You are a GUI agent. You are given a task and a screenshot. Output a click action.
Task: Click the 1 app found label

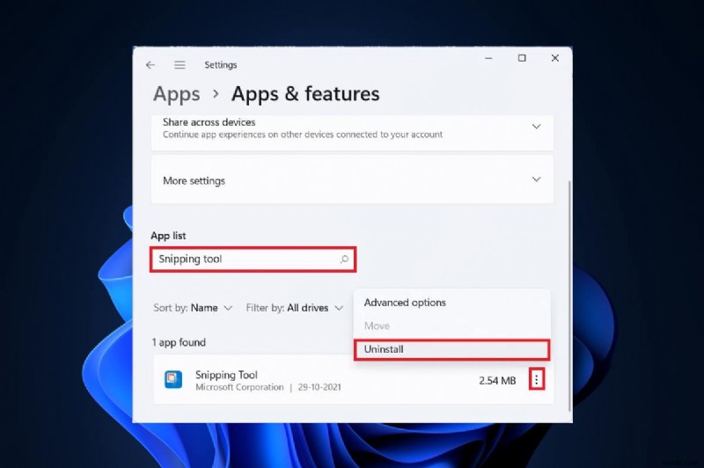point(179,342)
